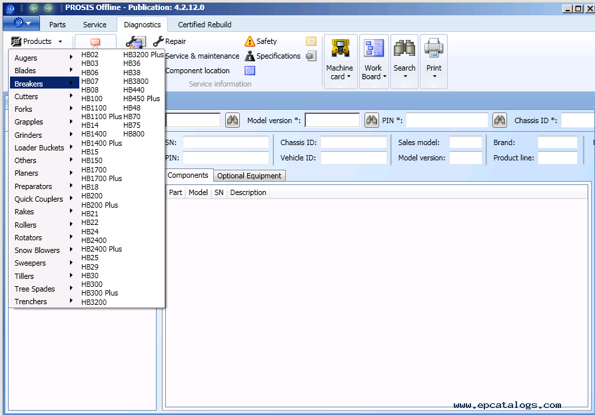Choose breaker model HB02

coord(90,55)
